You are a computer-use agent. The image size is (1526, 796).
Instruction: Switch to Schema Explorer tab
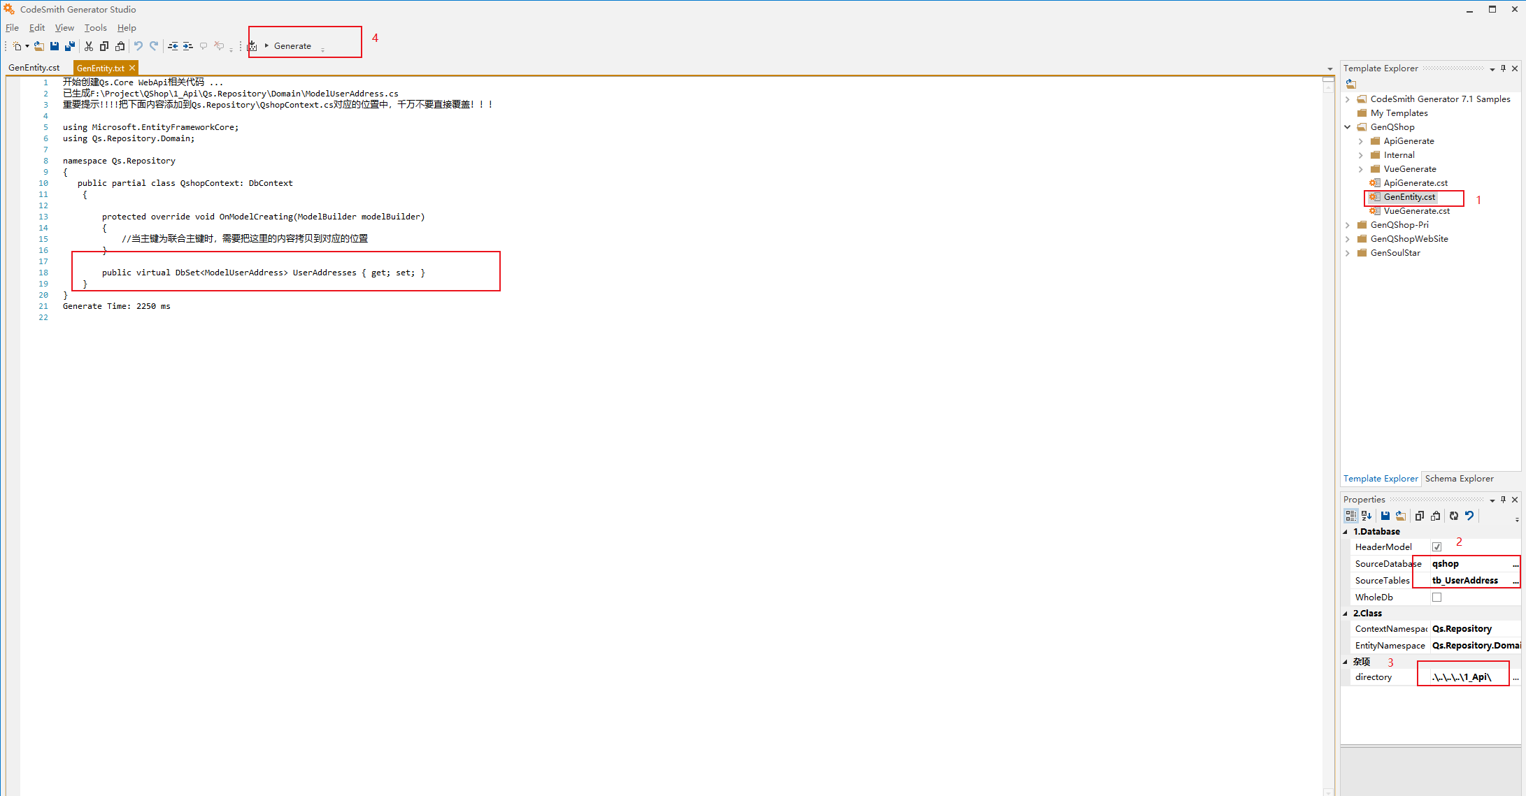tap(1459, 479)
